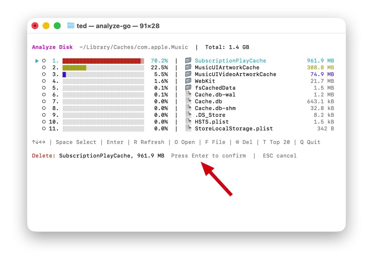Select the circle marker on row 6
This screenshot has width=373, height=268.
[44, 95]
